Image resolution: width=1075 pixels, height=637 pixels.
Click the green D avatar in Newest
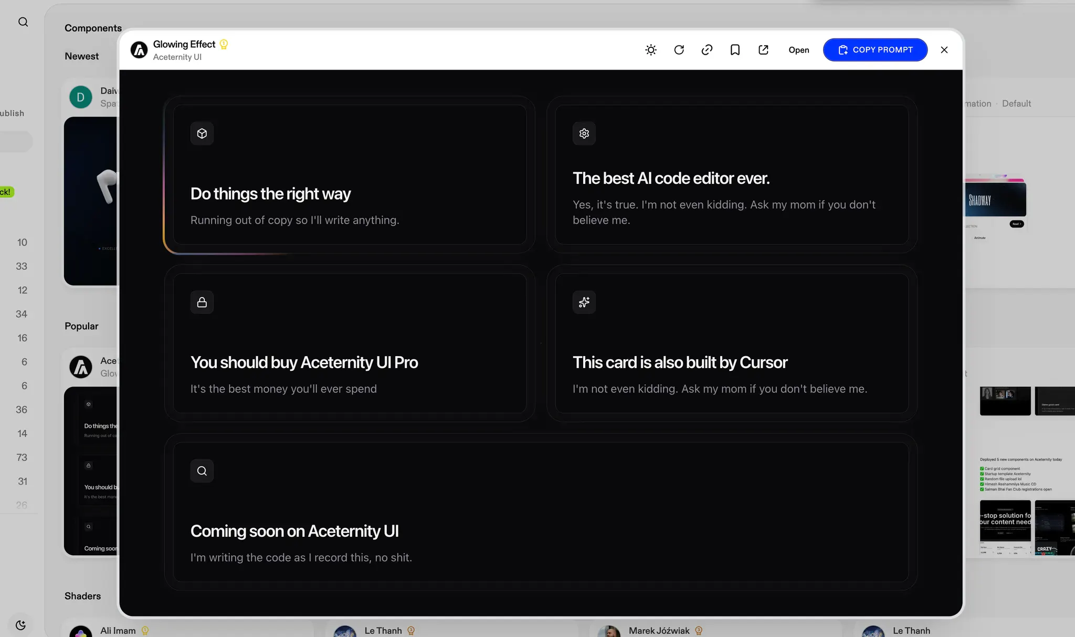click(81, 97)
